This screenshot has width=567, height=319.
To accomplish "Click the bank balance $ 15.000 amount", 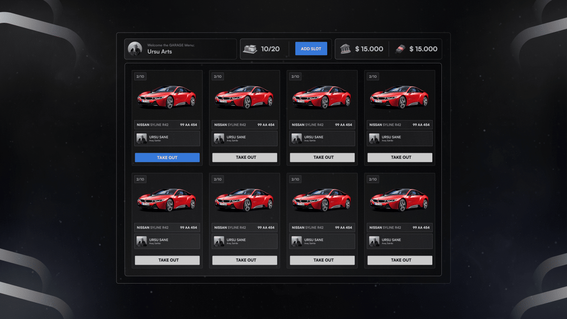I will (x=369, y=49).
